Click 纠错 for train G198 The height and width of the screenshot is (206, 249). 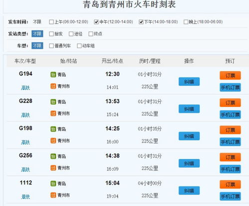pyautogui.click(x=189, y=136)
